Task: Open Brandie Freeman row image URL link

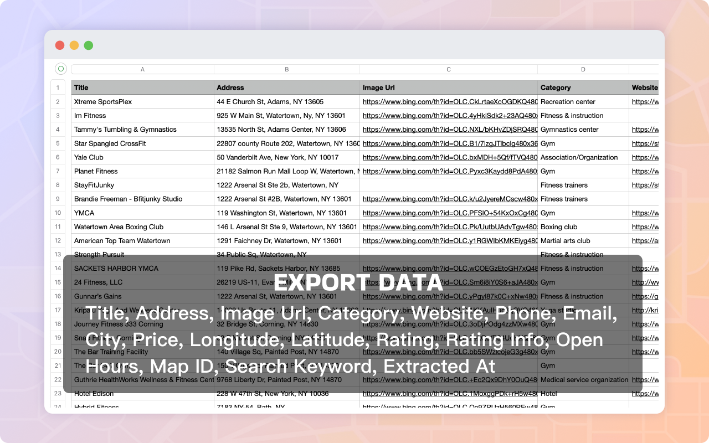Action: click(450, 199)
